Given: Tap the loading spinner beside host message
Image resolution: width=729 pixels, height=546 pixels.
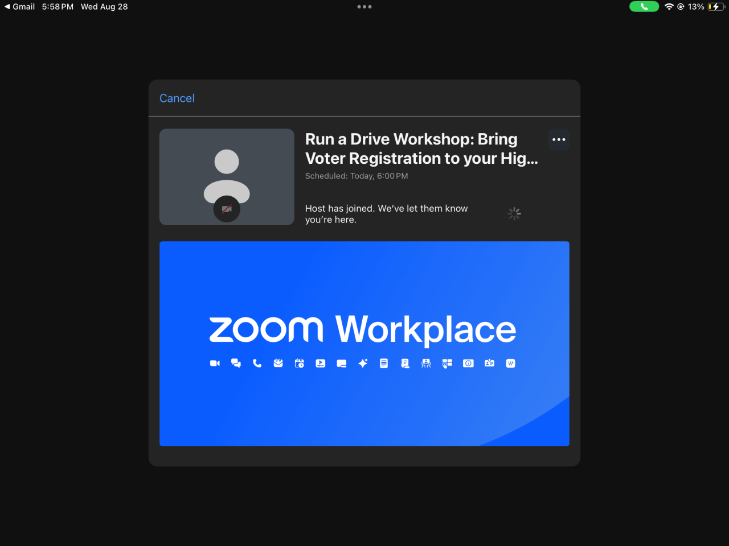Looking at the screenshot, I should 514,213.
